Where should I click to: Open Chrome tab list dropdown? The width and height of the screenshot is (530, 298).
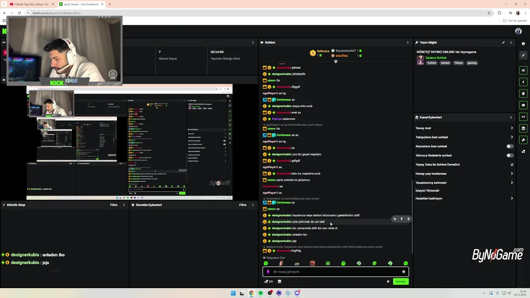click(3, 4)
